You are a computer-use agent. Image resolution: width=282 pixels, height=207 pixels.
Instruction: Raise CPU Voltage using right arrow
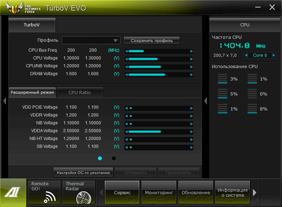tap(192, 59)
